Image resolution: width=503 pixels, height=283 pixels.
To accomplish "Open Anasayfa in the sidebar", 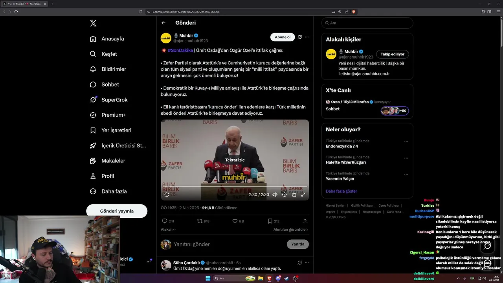I will point(107,39).
